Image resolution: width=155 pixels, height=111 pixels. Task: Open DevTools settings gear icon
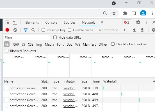click(x=138, y=22)
